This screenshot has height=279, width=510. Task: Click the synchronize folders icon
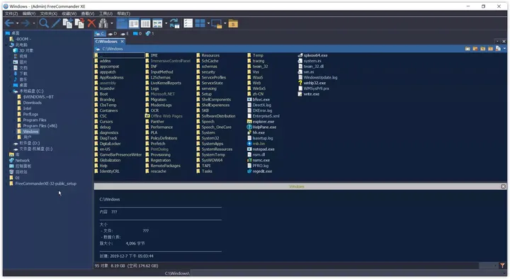coord(175,23)
